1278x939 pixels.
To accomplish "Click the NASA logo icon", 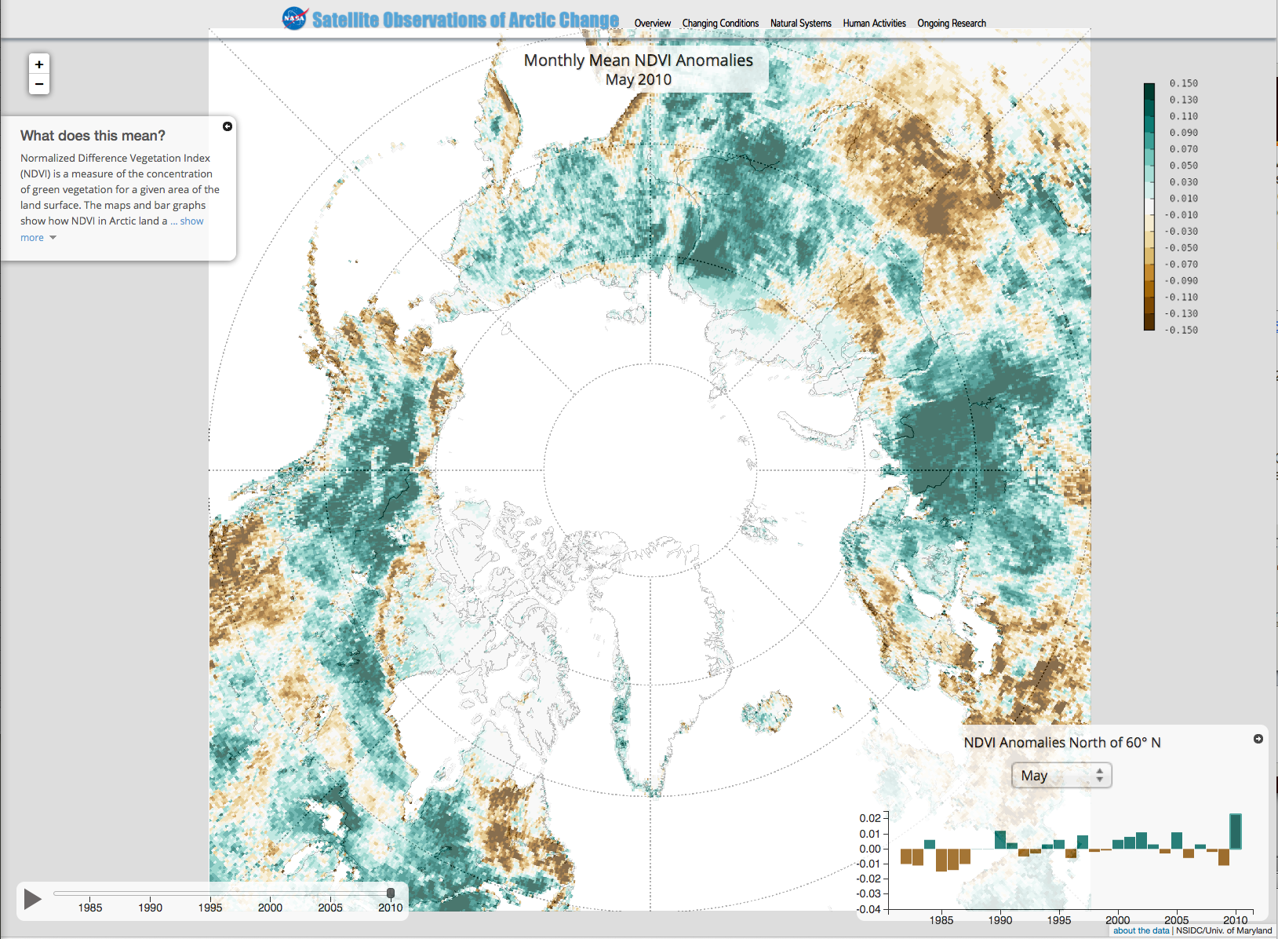I will [x=295, y=19].
